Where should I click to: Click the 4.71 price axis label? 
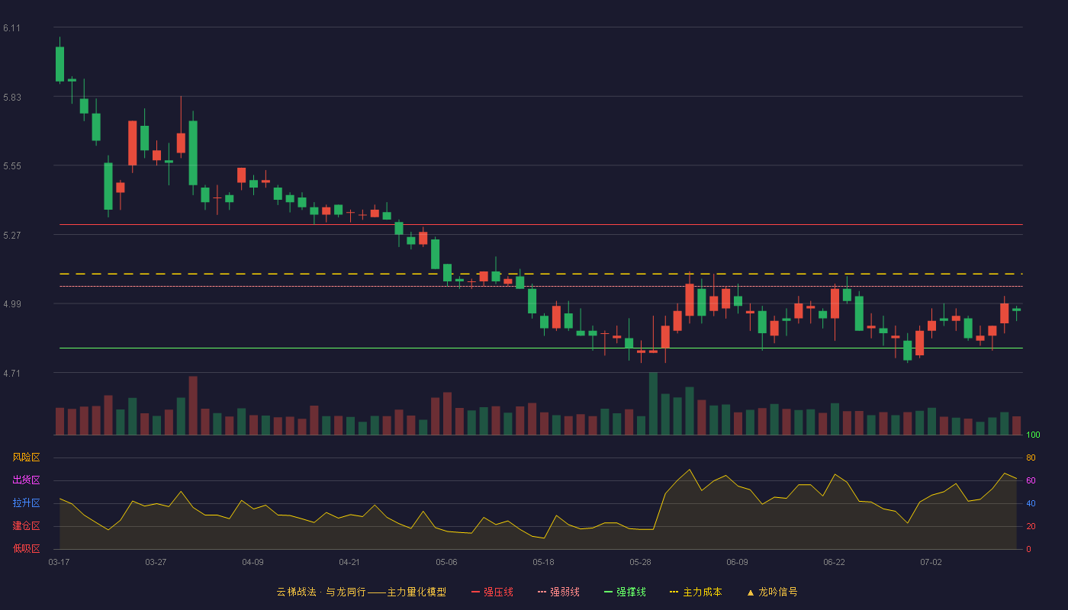[11, 374]
